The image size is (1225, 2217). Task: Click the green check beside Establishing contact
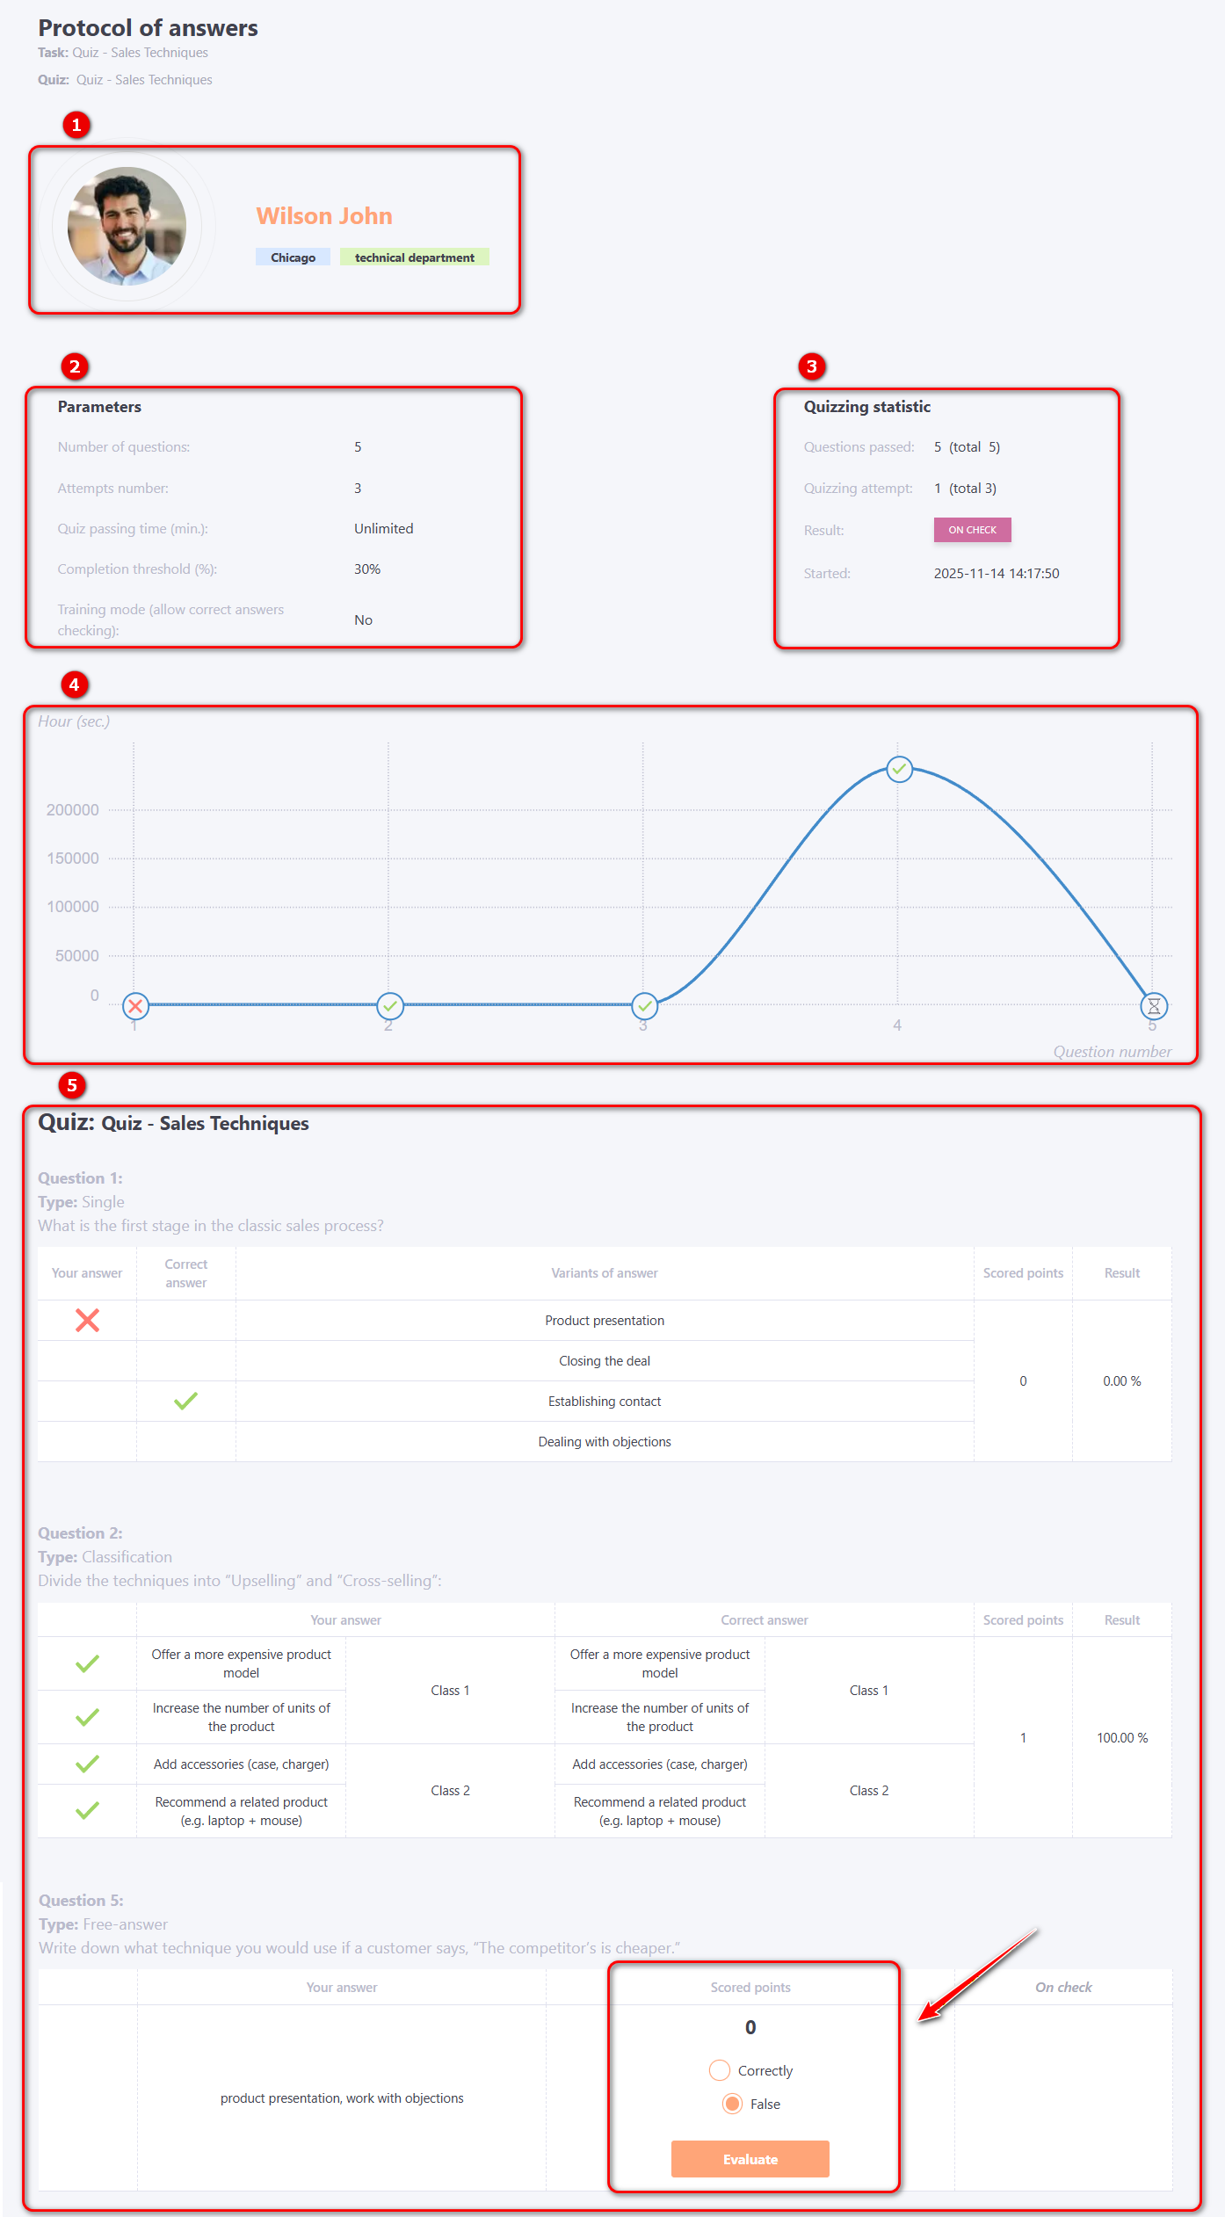[185, 1401]
